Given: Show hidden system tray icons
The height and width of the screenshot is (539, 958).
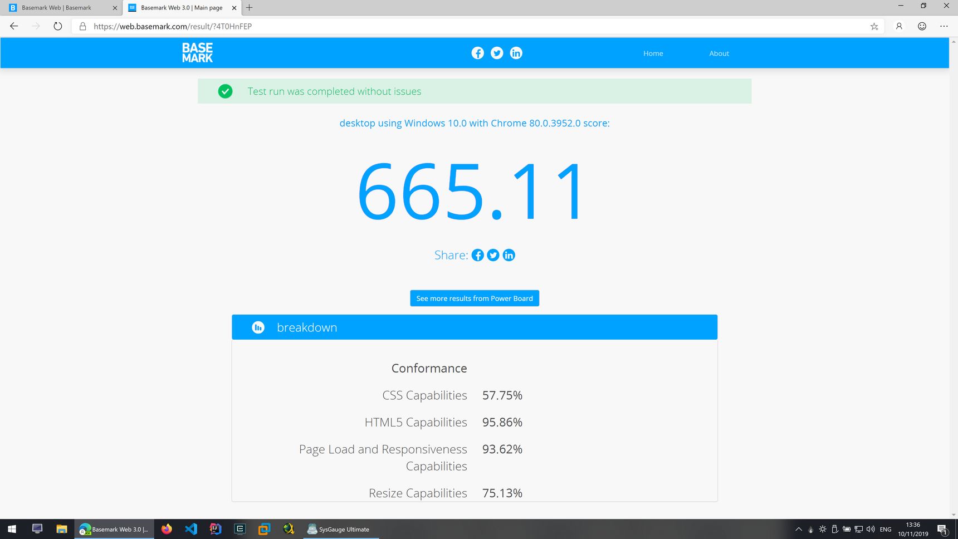Looking at the screenshot, I should [x=798, y=529].
